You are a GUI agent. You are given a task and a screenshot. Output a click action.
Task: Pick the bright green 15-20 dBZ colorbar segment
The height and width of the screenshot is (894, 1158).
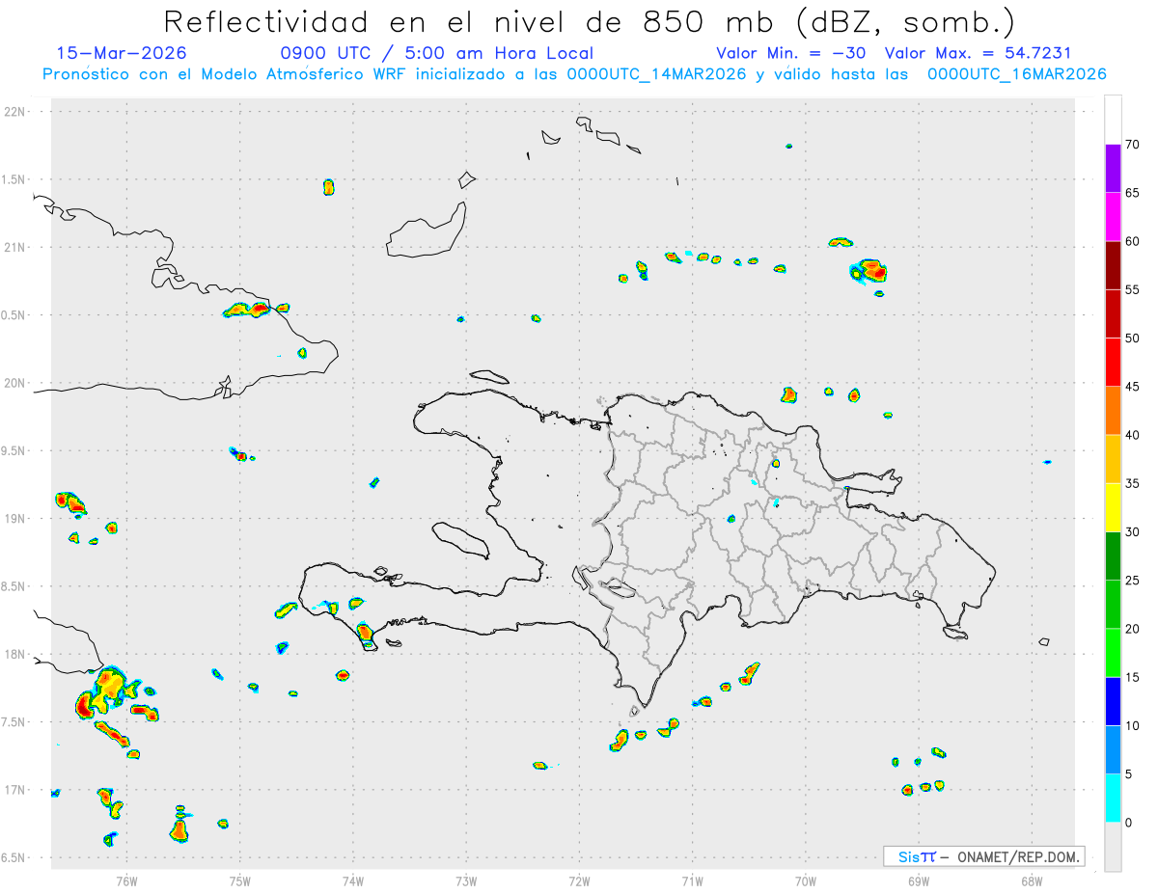(1113, 653)
